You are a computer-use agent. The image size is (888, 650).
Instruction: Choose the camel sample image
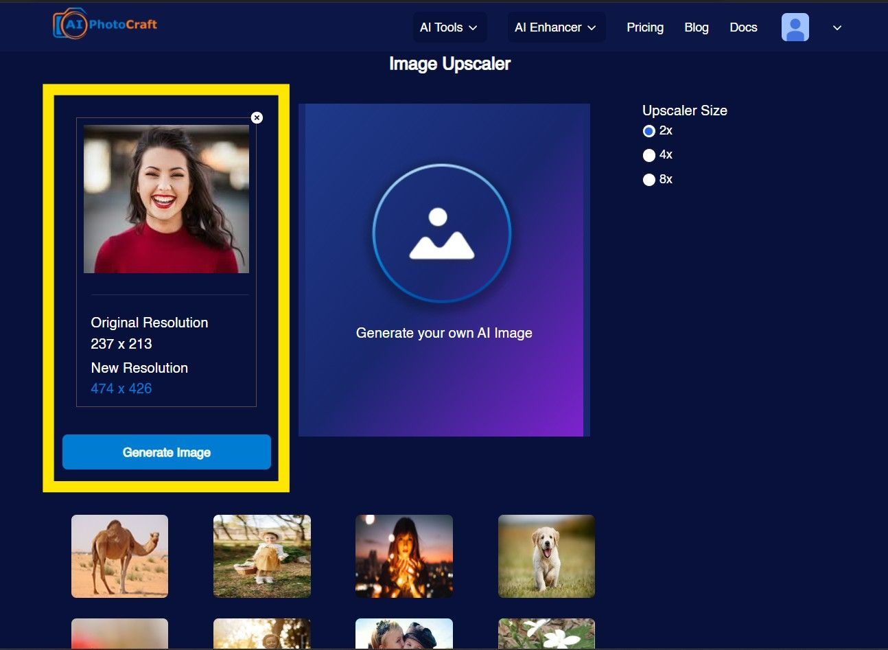click(119, 556)
